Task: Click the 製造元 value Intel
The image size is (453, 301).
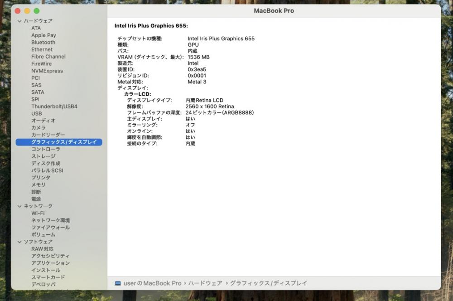Action: click(x=193, y=63)
